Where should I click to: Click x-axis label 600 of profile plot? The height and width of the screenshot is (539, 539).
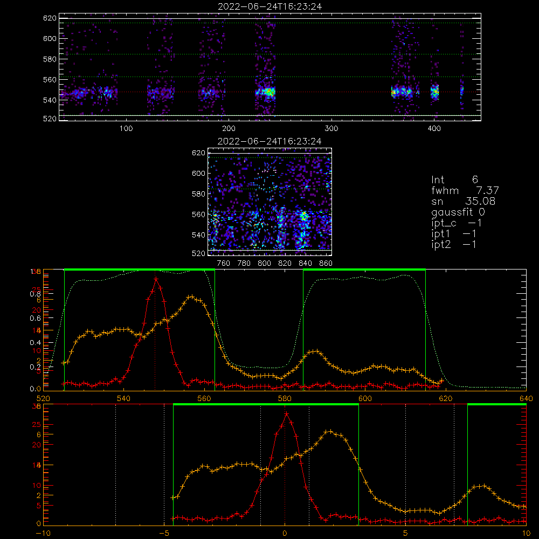[365, 398]
